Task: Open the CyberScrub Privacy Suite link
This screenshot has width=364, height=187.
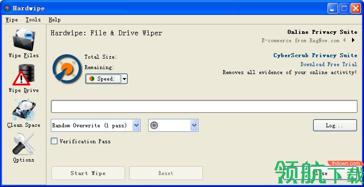Action: tap(315, 56)
